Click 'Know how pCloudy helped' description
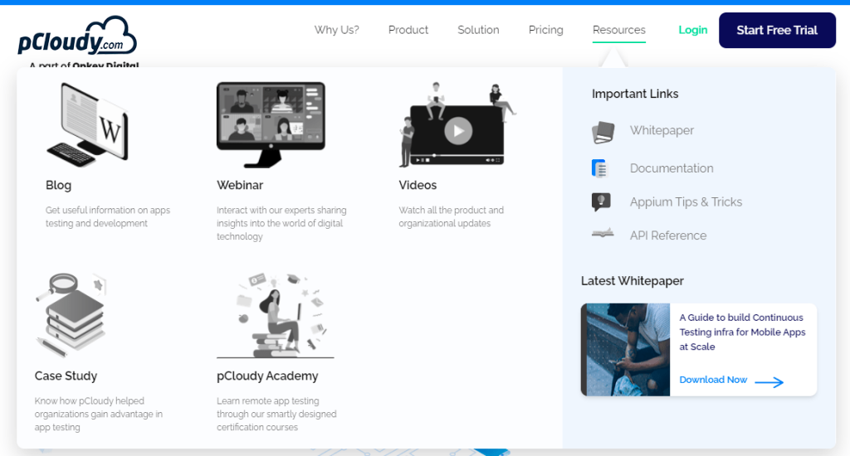The height and width of the screenshot is (456, 850). pos(99,414)
